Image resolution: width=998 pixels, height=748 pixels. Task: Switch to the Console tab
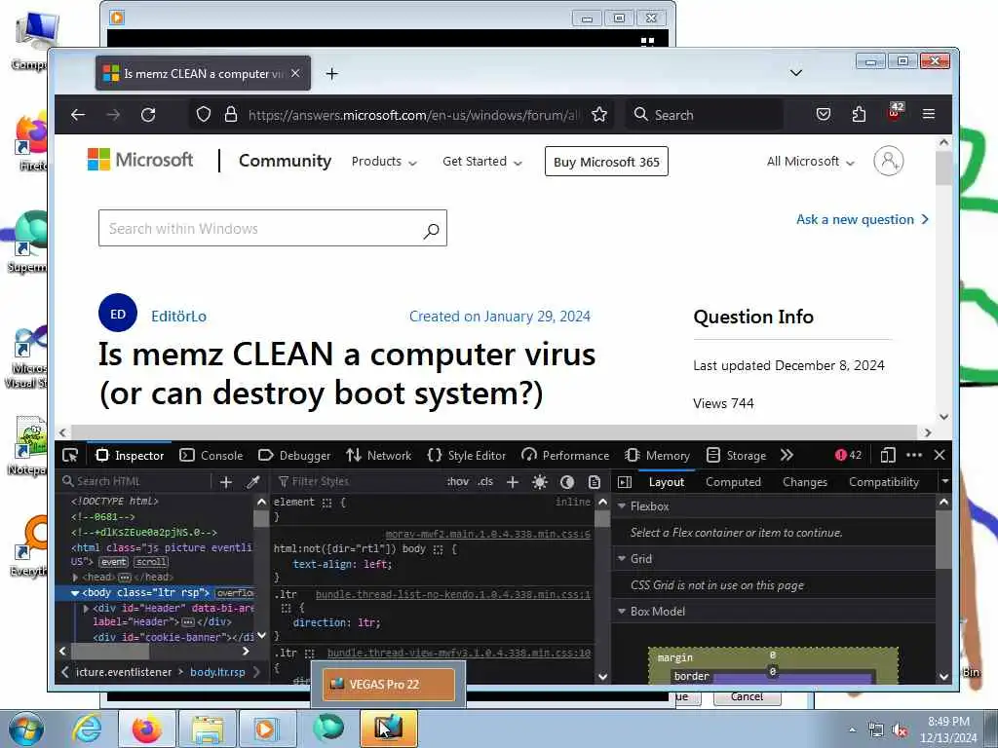pyautogui.click(x=211, y=456)
